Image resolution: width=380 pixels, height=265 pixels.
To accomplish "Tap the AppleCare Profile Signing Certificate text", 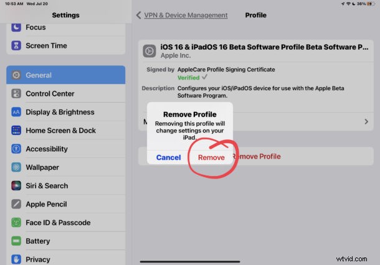I will click(x=226, y=70).
